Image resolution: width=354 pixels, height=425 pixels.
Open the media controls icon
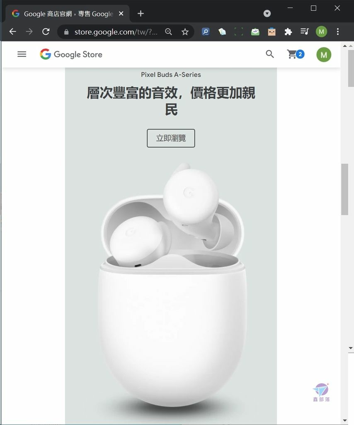(x=305, y=32)
